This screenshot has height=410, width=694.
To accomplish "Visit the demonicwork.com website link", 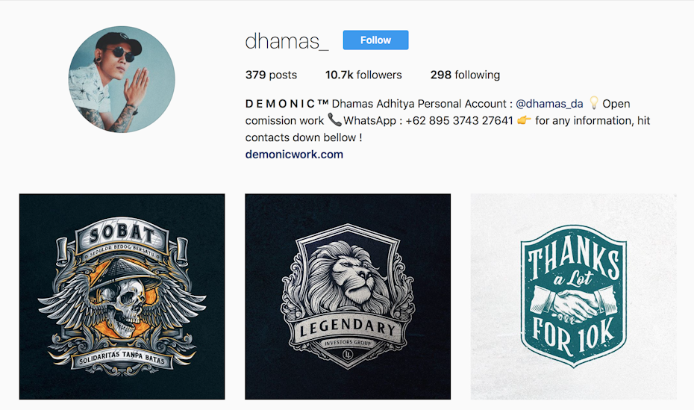I will 294,154.
